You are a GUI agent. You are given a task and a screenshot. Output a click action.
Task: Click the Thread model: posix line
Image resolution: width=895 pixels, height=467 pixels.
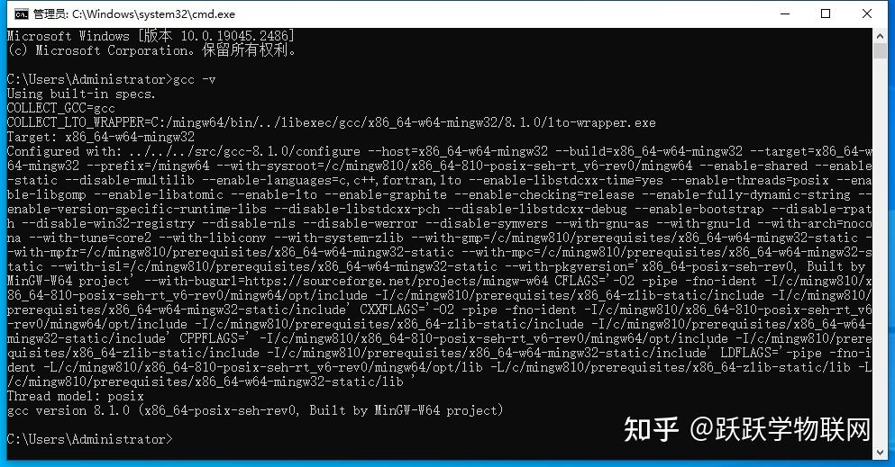point(76,396)
